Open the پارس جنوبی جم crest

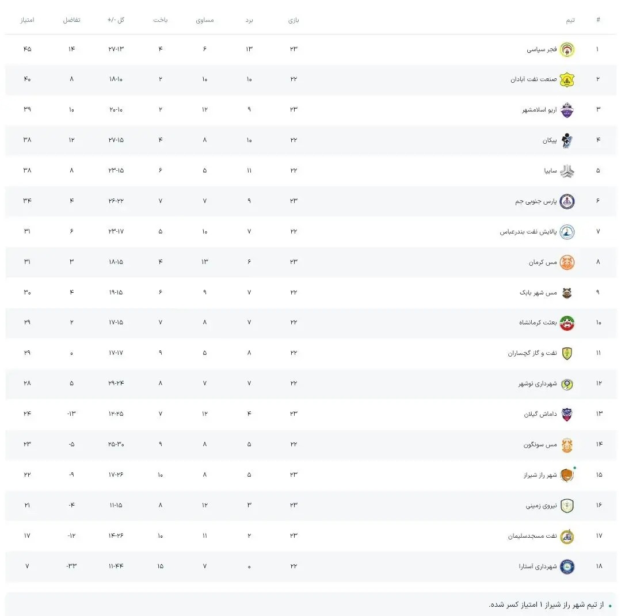pyautogui.click(x=567, y=201)
